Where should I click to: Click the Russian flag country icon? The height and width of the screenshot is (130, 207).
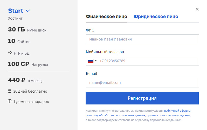coord(91,61)
